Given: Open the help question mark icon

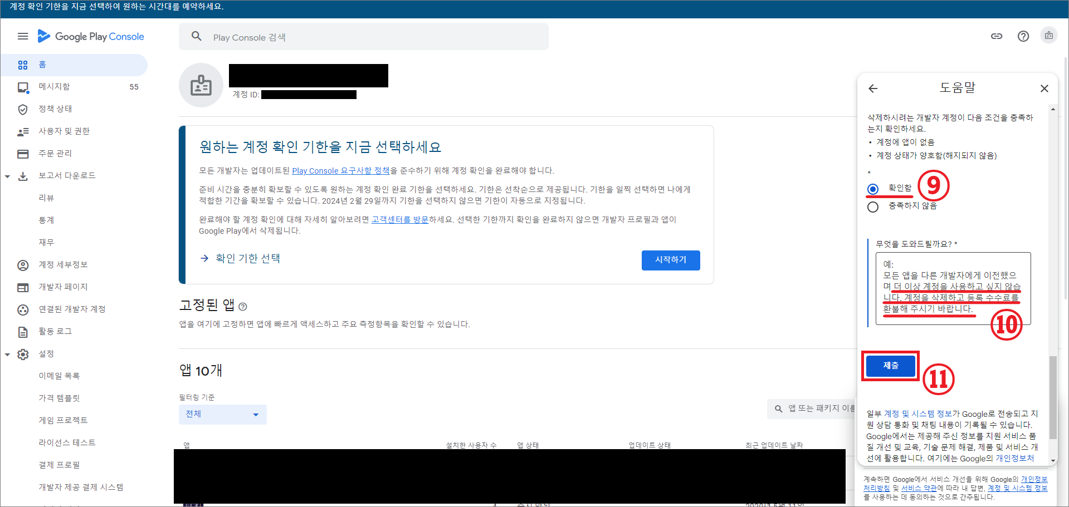Looking at the screenshot, I should click(1023, 36).
